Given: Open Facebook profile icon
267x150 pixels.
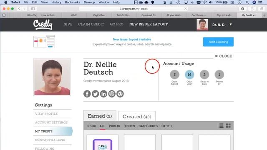Looking at the screenshot, I should pyautogui.click(x=87, y=94).
